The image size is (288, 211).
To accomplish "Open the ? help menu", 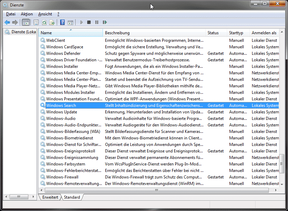I will 58,14.
